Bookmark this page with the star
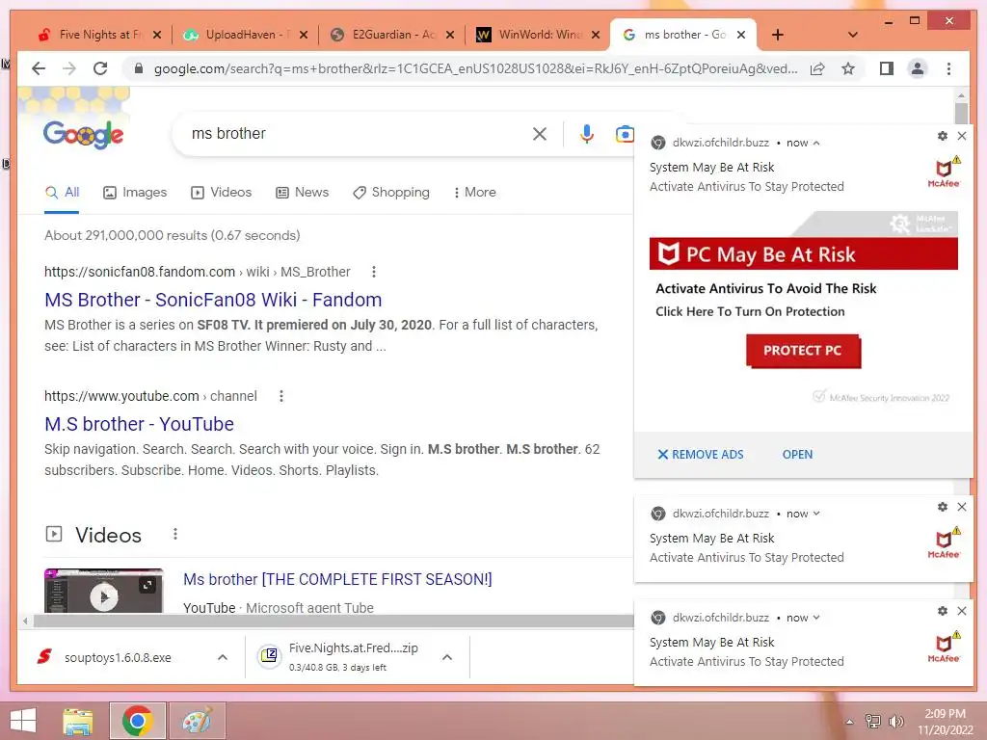 click(x=848, y=68)
